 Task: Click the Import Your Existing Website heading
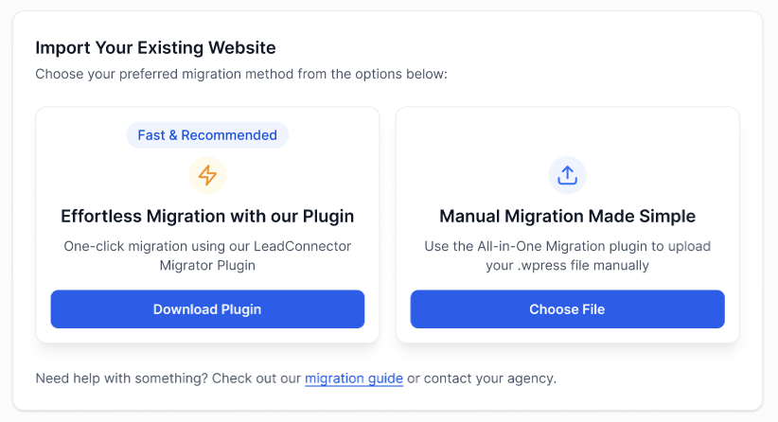tap(155, 47)
